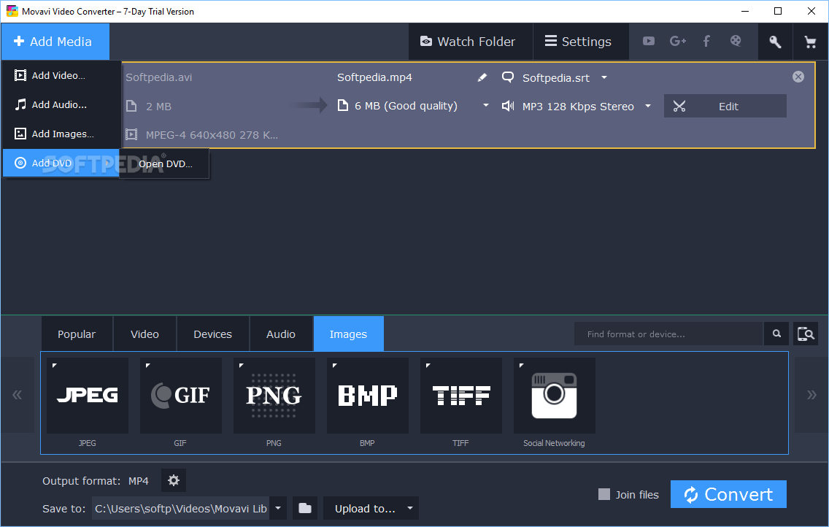The width and height of the screenshot is (829, 527).
Task: Click in Find format or device field
Action: coord(668,334)
